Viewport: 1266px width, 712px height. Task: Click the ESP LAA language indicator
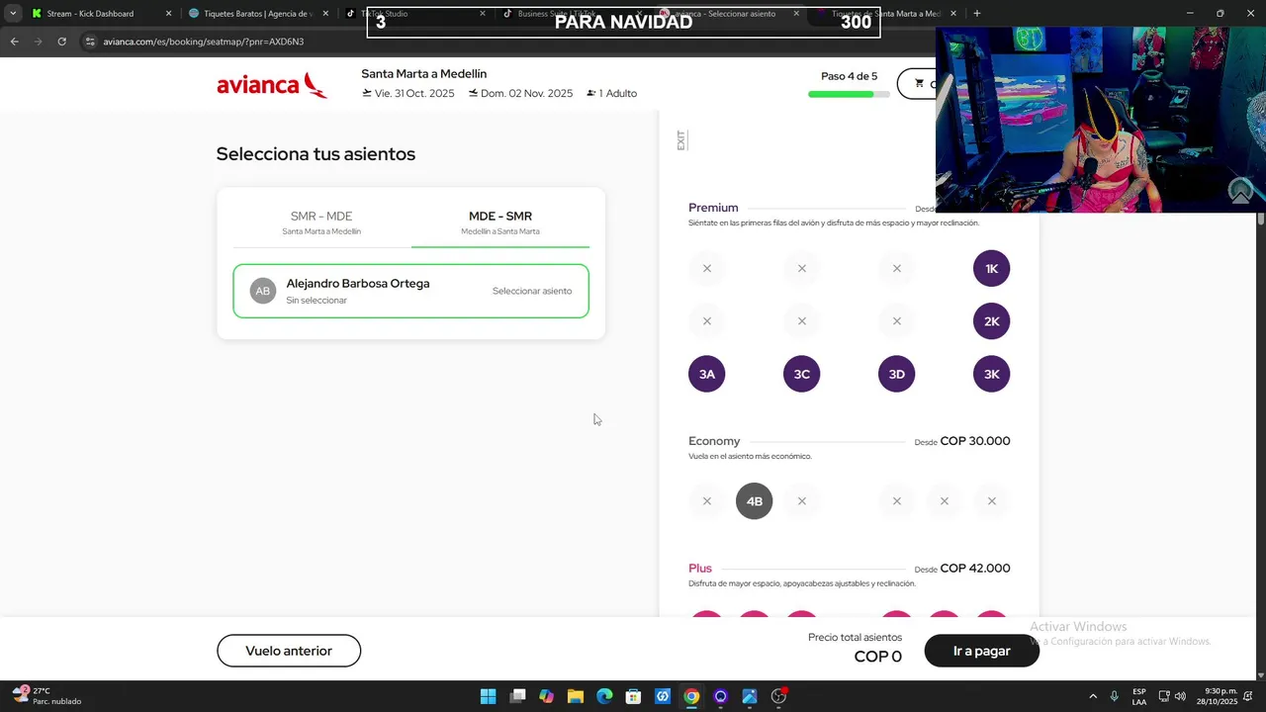coord(1139,696)
